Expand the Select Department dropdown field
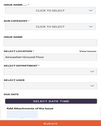 tap(50, 72)
